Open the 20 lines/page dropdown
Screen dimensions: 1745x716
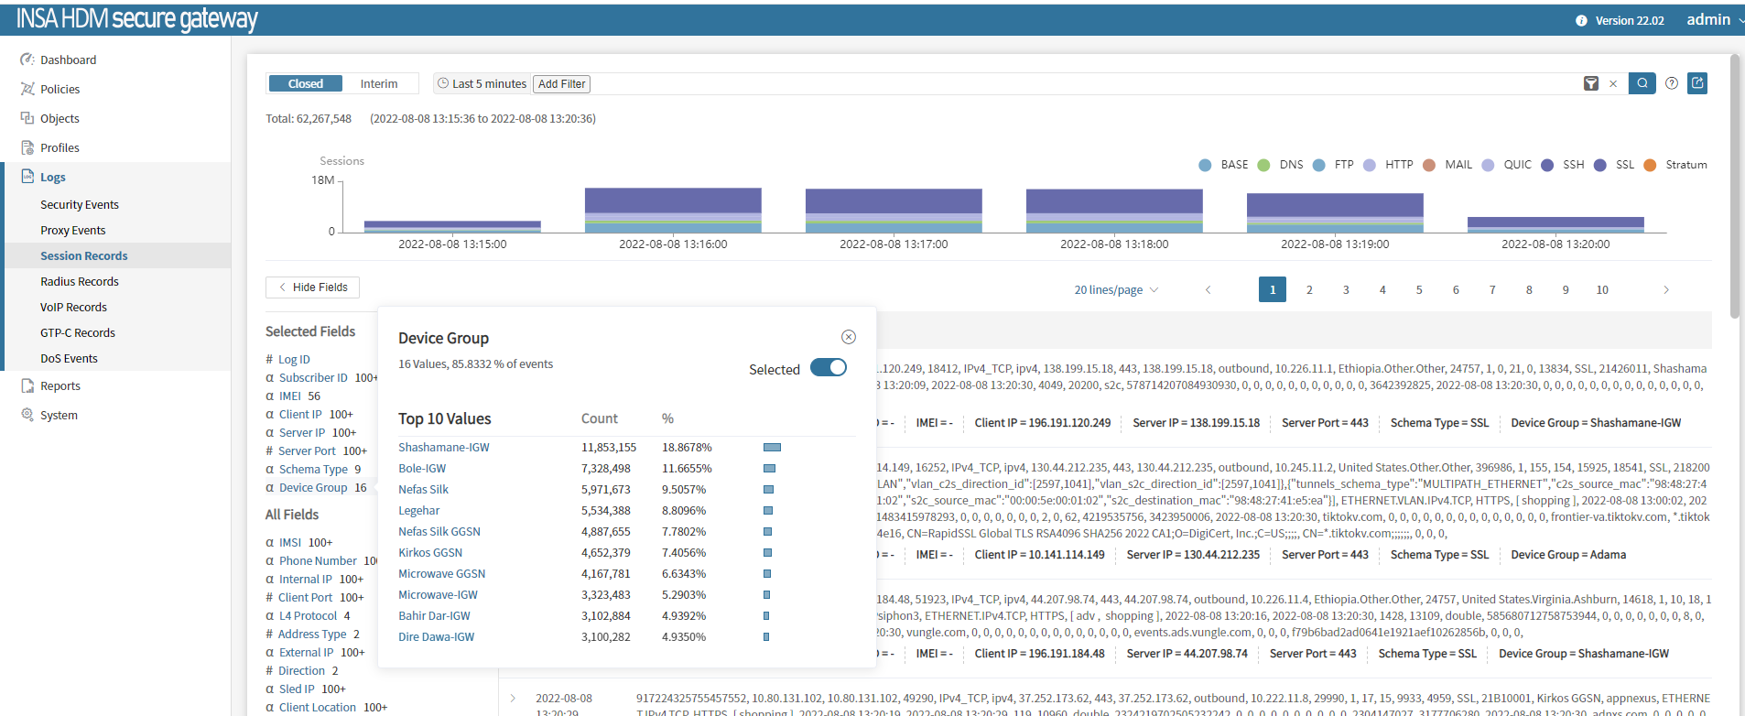pyautogui.click(x=1116, y=290)
